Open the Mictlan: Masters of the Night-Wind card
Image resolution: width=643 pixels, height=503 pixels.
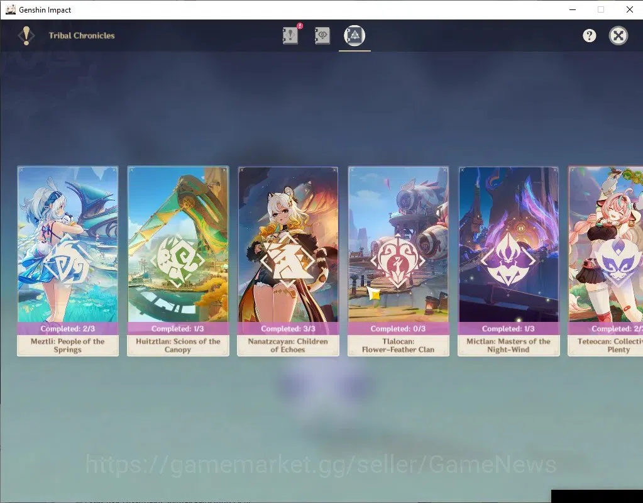coord(508,261)
